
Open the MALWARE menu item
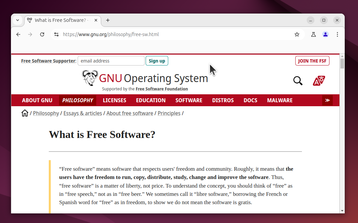(280, 100)
